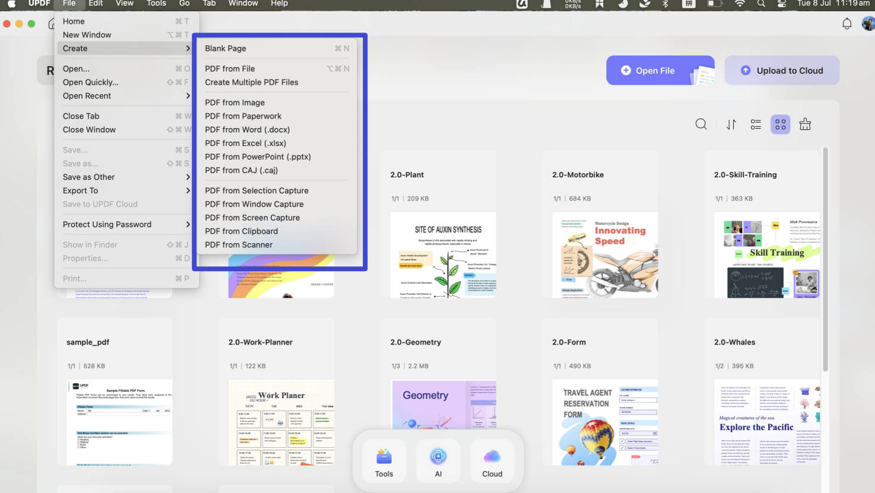Choose Close Window menu entry

pos(126,130)
